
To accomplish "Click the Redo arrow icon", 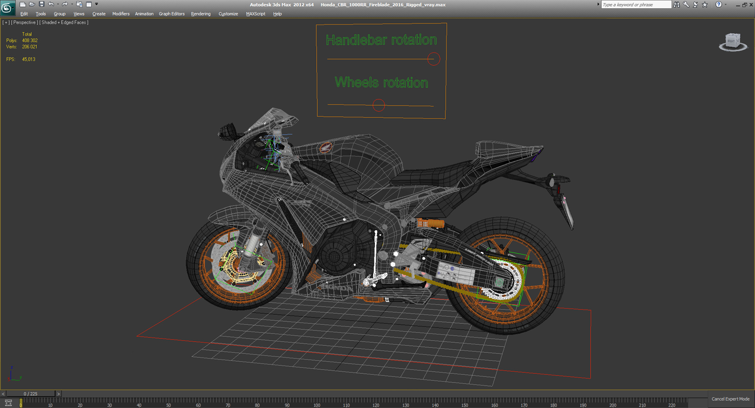I will [x=65, y=5].
